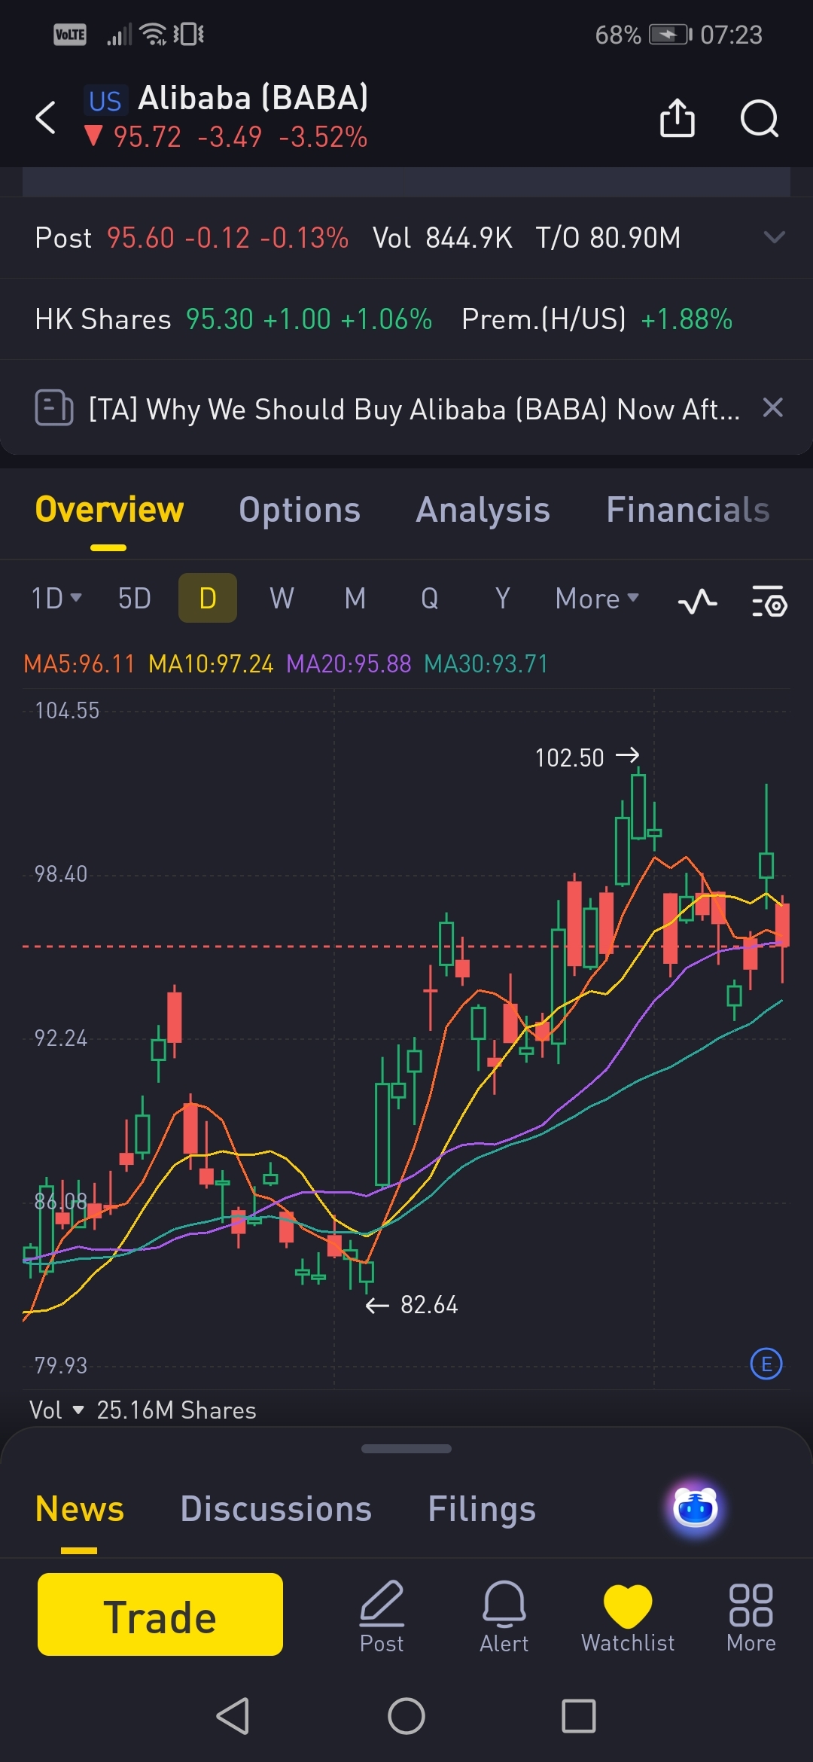The height and width of the screenshot is (1762, 813).
Task: Open search with magnifier icon
Action: (759, 118)
